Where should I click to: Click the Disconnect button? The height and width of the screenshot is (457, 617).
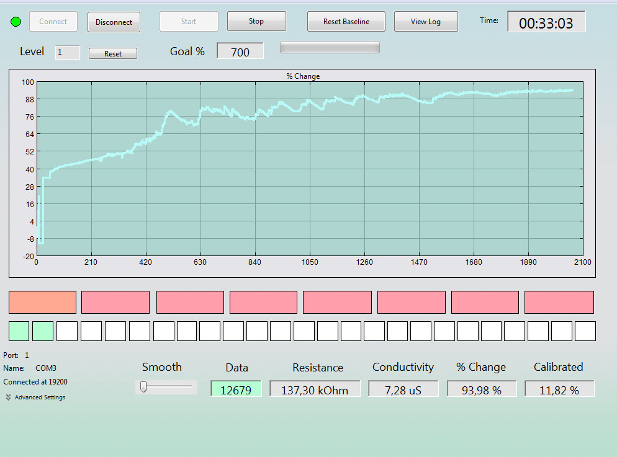114,22
